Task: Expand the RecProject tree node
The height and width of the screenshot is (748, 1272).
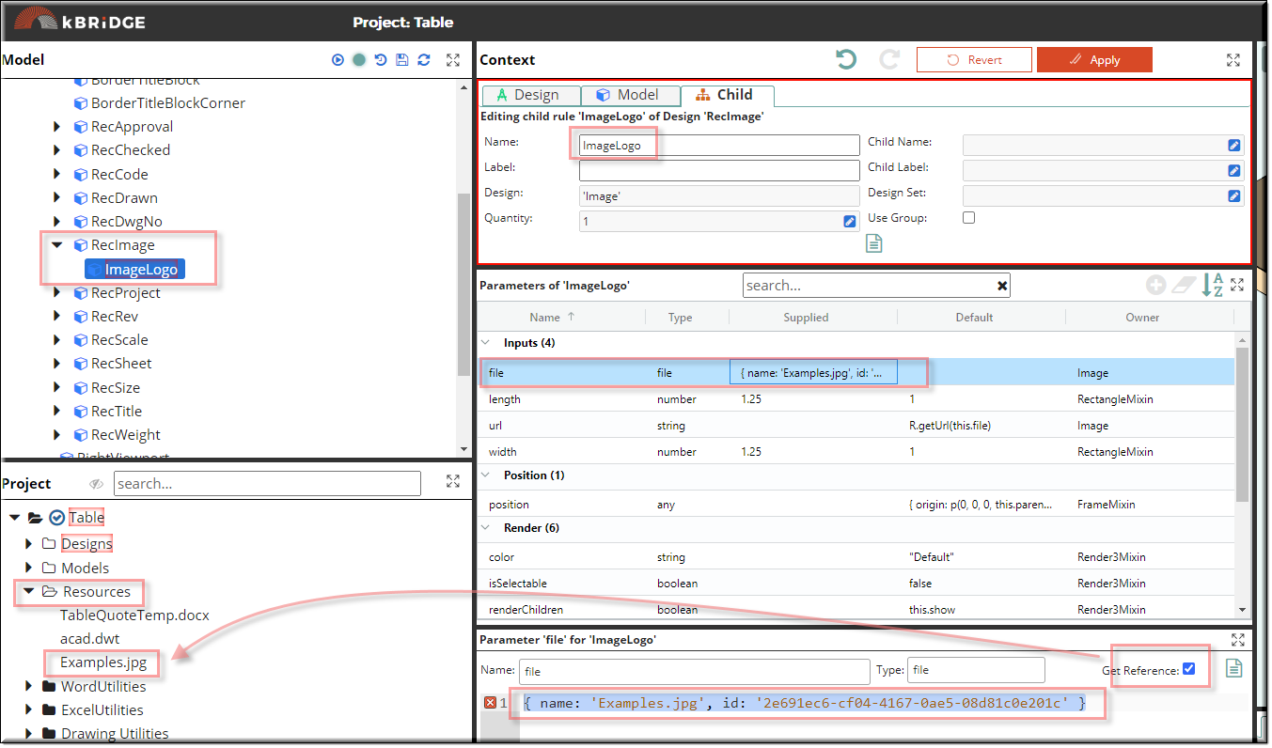Action: 56,293
